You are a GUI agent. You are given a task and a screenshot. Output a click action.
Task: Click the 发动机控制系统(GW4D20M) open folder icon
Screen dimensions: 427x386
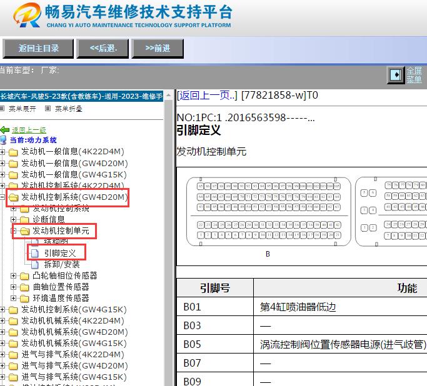coord(13,197)
